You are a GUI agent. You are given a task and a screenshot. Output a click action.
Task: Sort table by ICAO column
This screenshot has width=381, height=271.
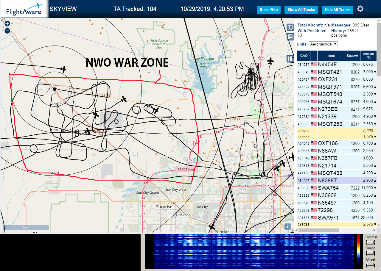click(x=304, y=56)
